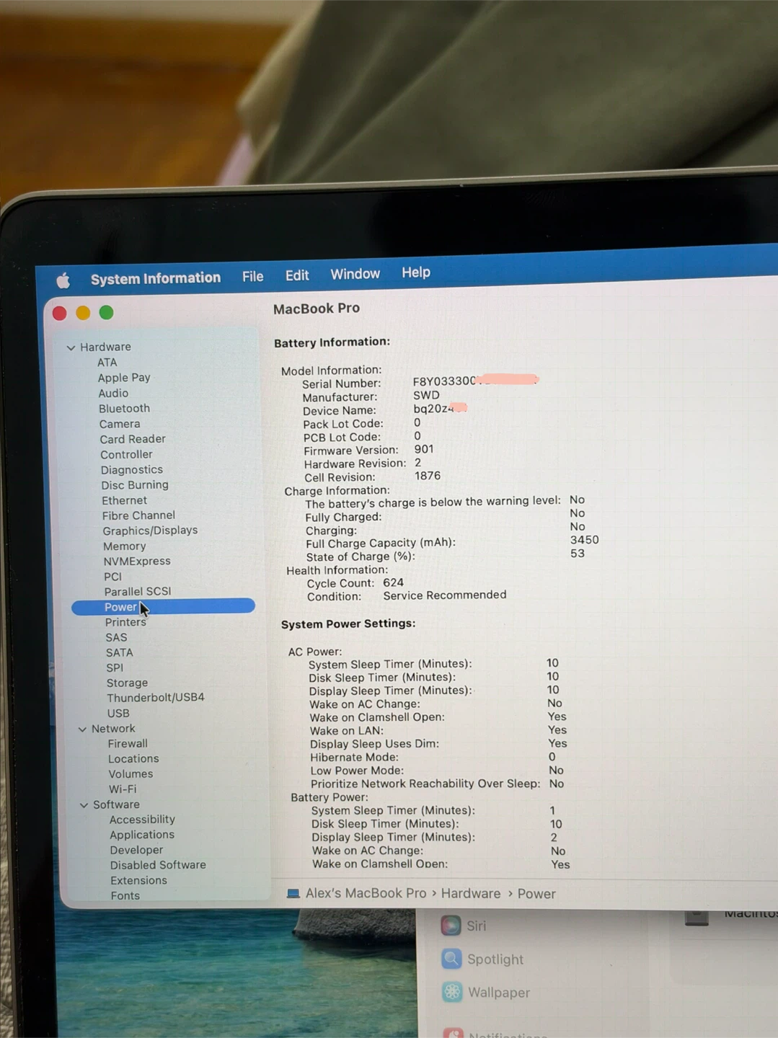
Task: Click the Network category label
Action: (x=113, y=729)
